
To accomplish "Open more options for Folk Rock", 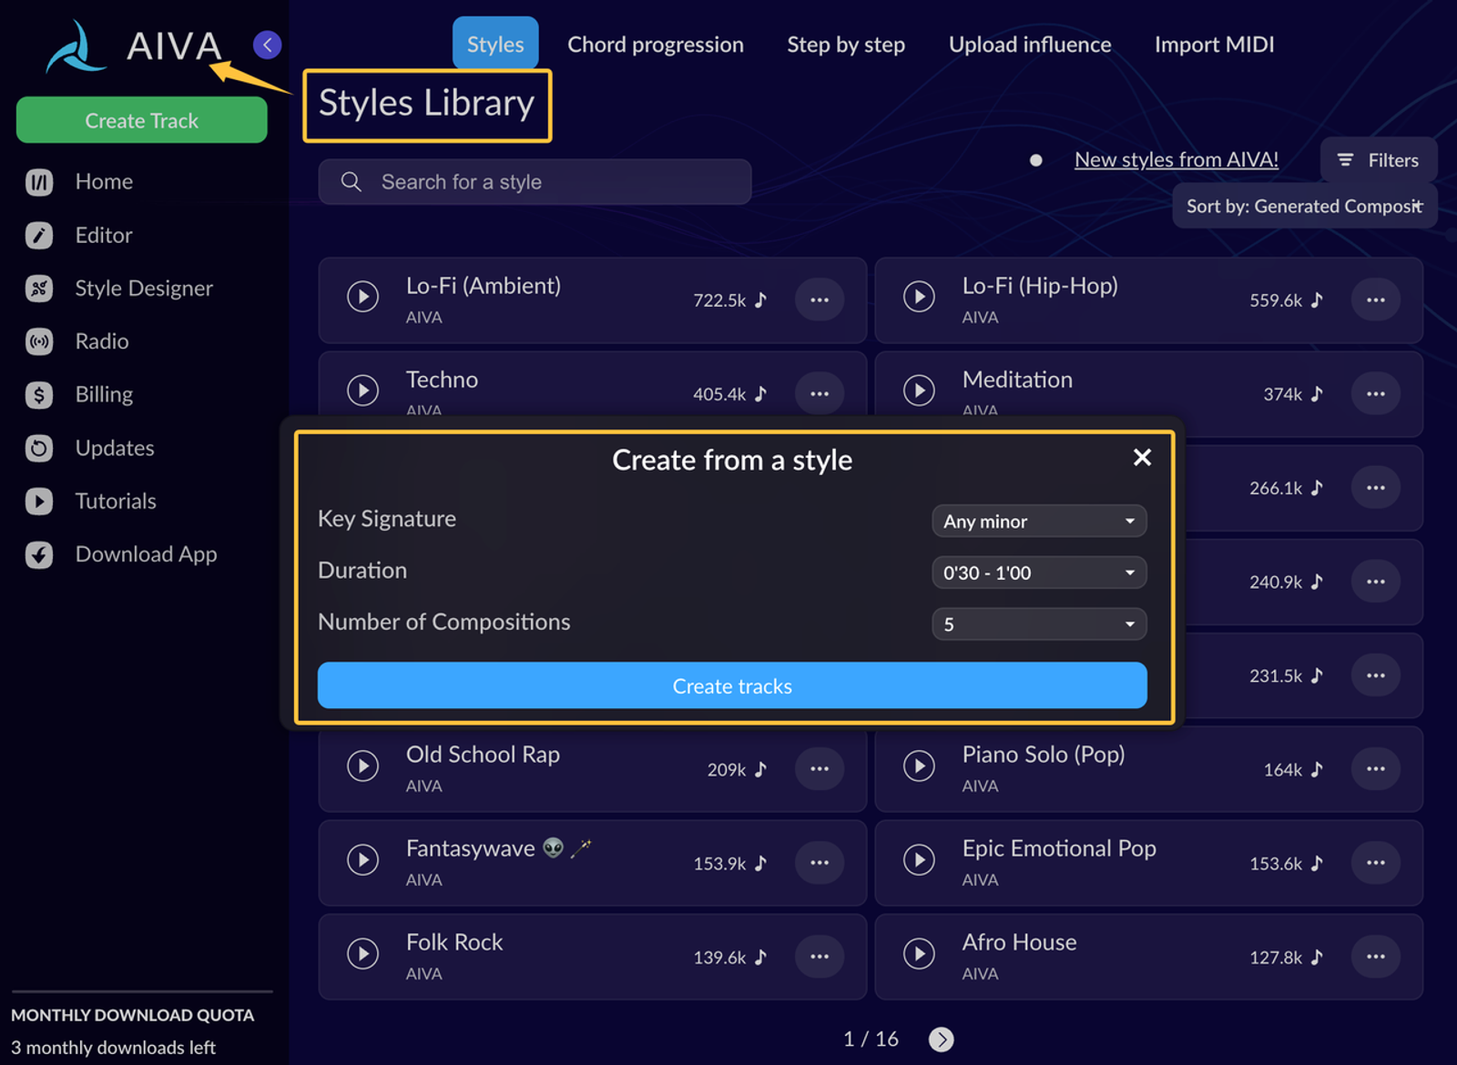I will 820,956.
